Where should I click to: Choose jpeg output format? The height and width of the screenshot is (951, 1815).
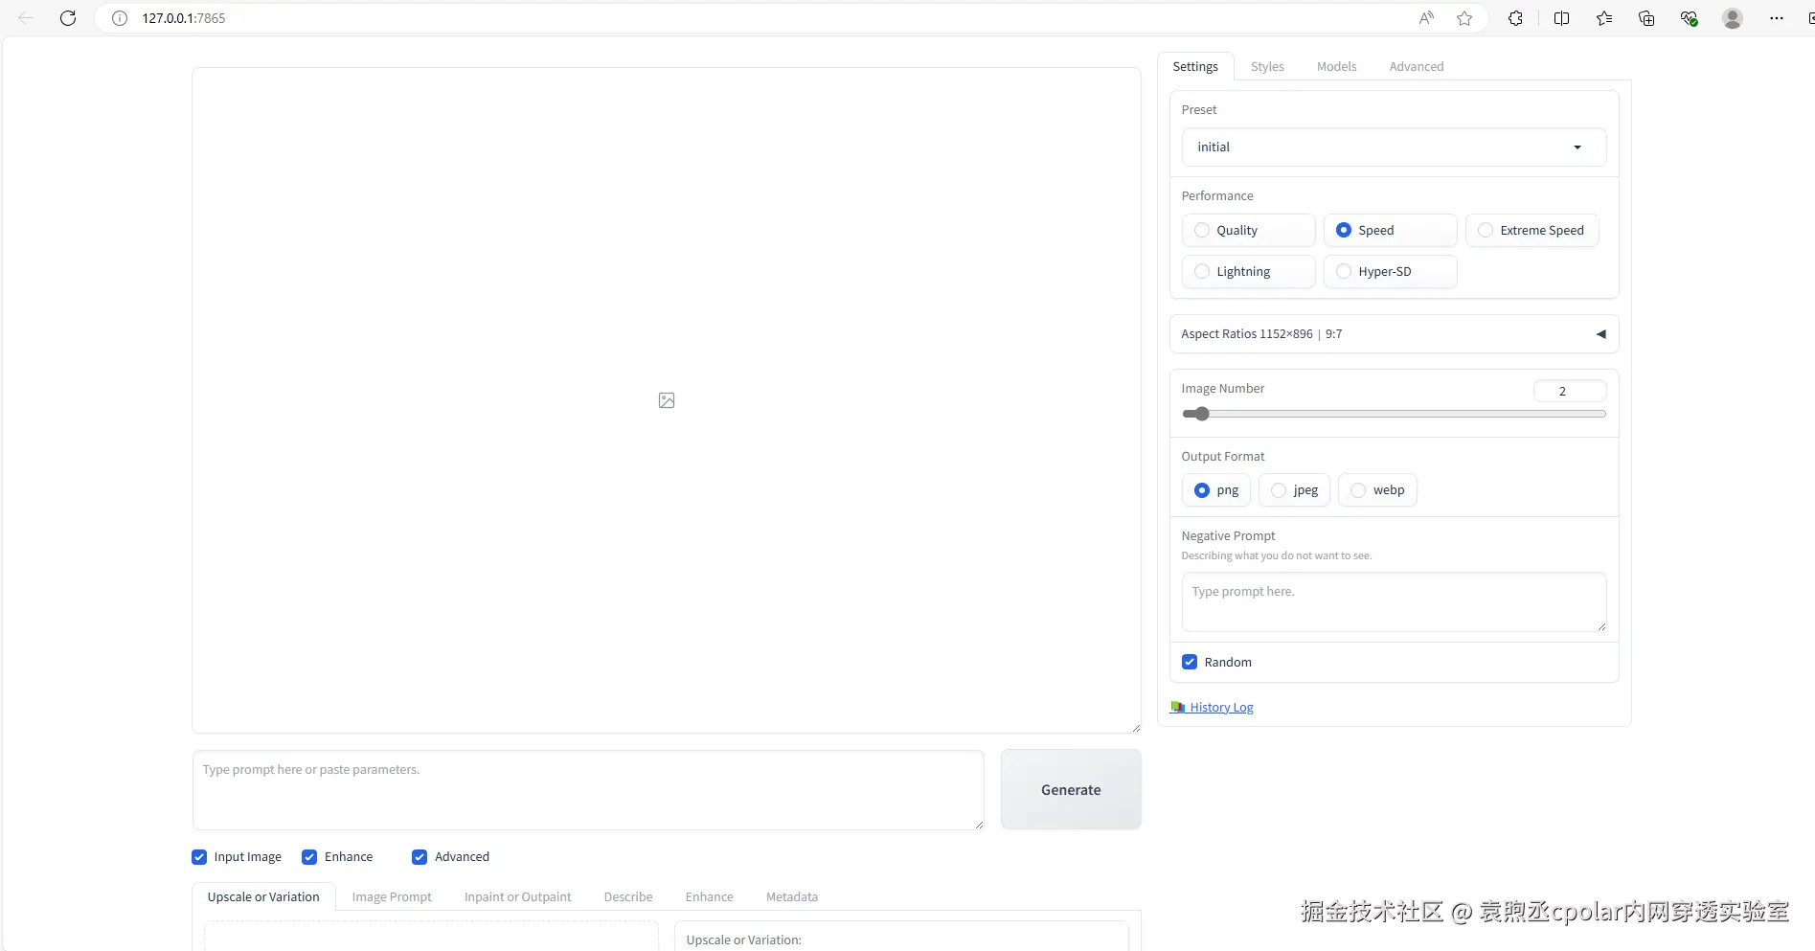click(x=1294, y=490)
